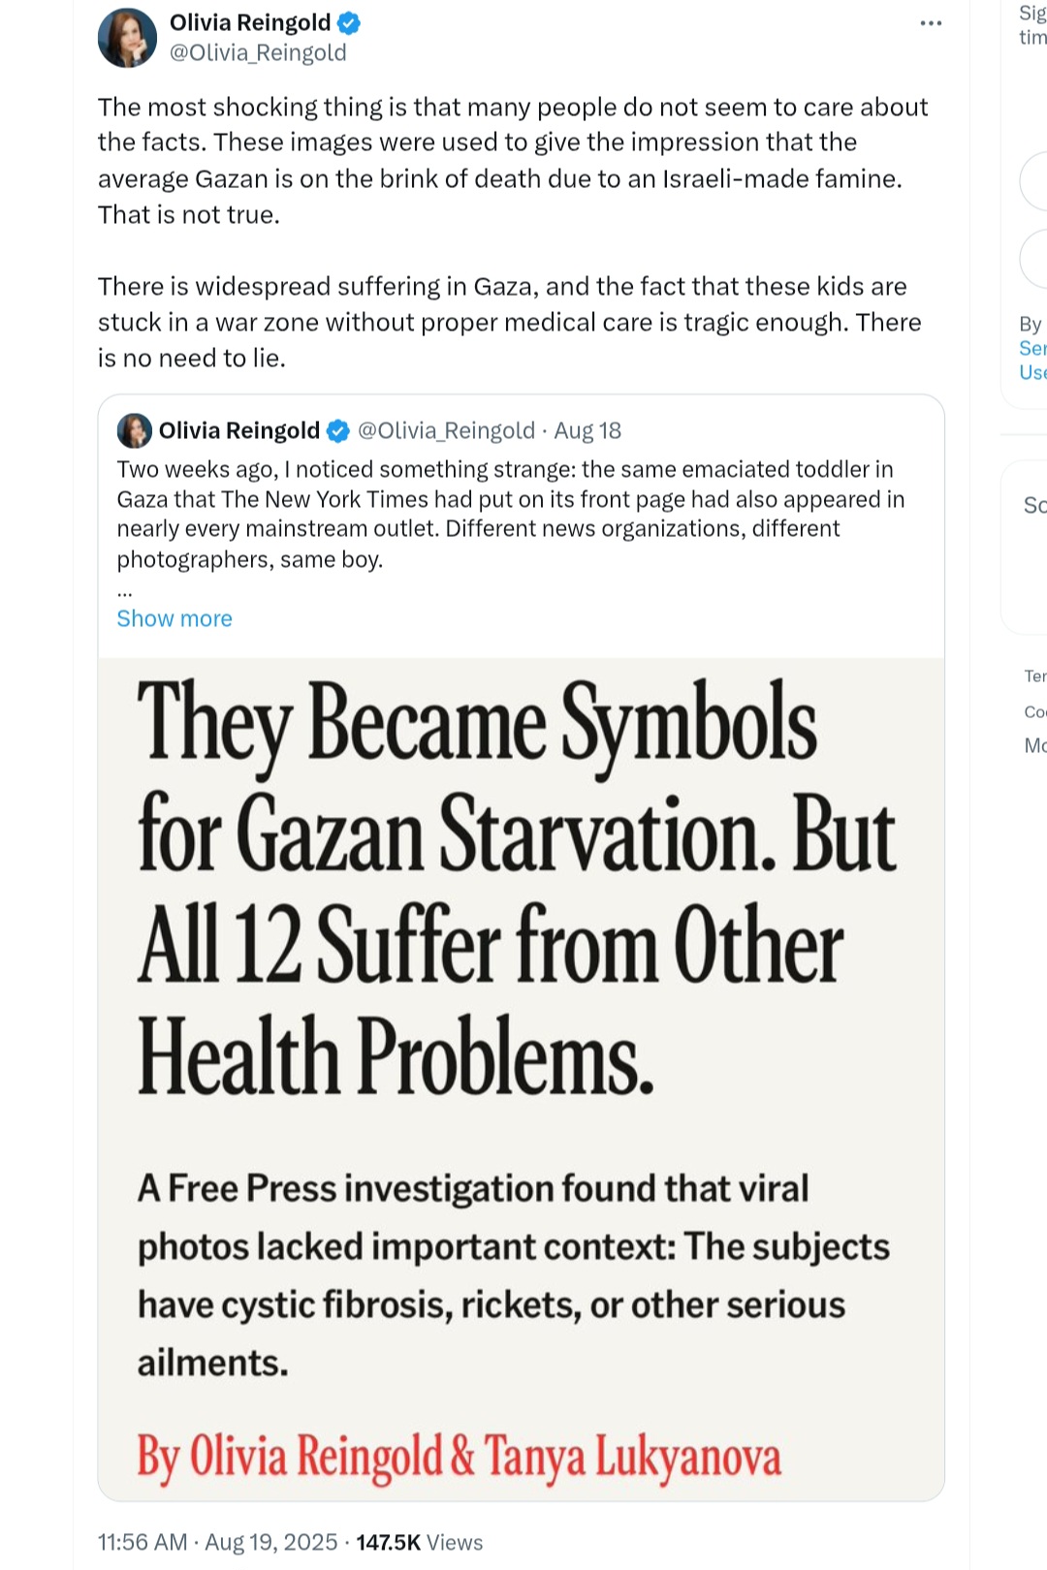Click the @Olivia_Reingold handle below the top name
The height and width of the screenshot is (1570, 1047).
(258, 52)
